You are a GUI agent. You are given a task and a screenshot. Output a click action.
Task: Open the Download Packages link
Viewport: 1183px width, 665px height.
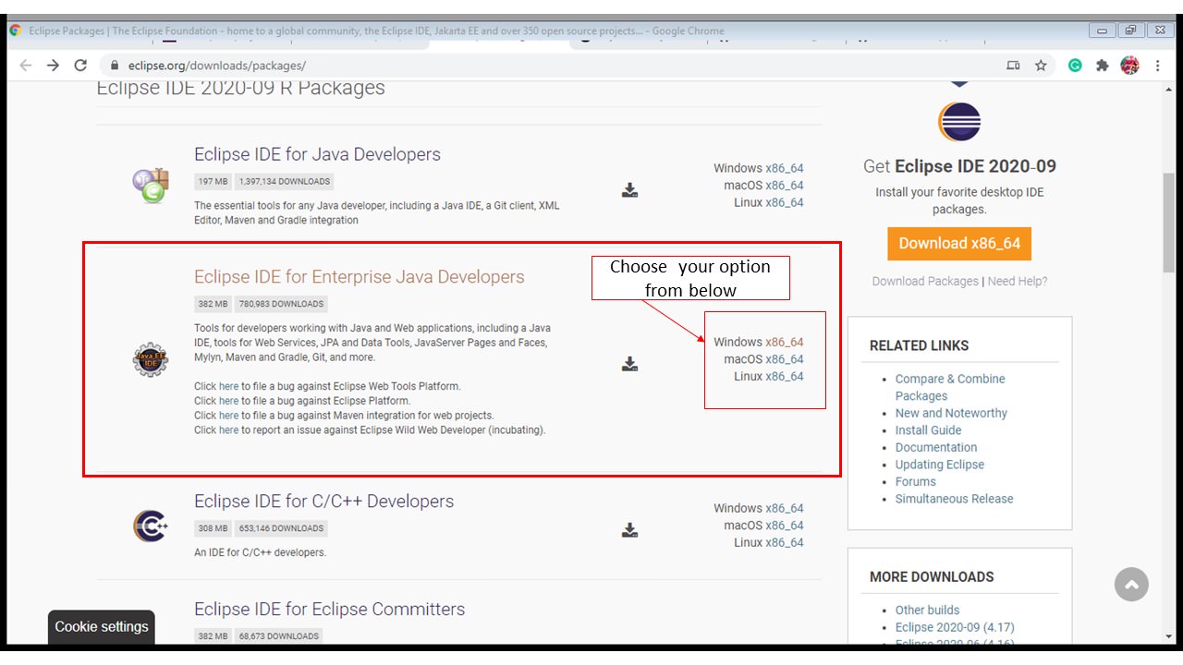click(925, 281)
